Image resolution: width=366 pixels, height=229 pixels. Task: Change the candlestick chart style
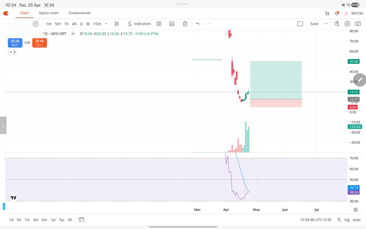click(x=117, y=24)
